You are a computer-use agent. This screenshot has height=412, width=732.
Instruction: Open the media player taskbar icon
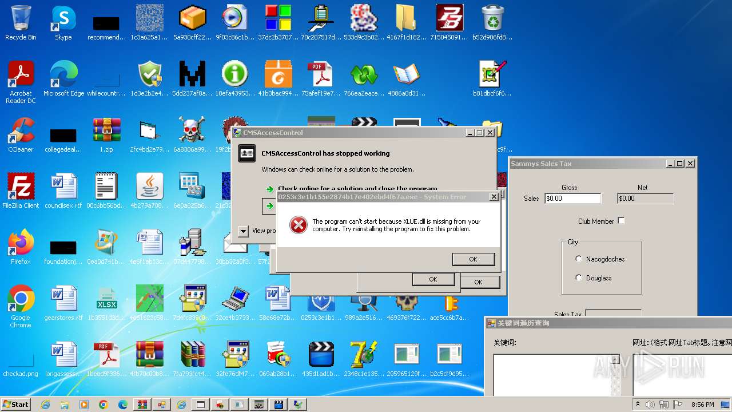pyautogui.click(x=84, y=405)
